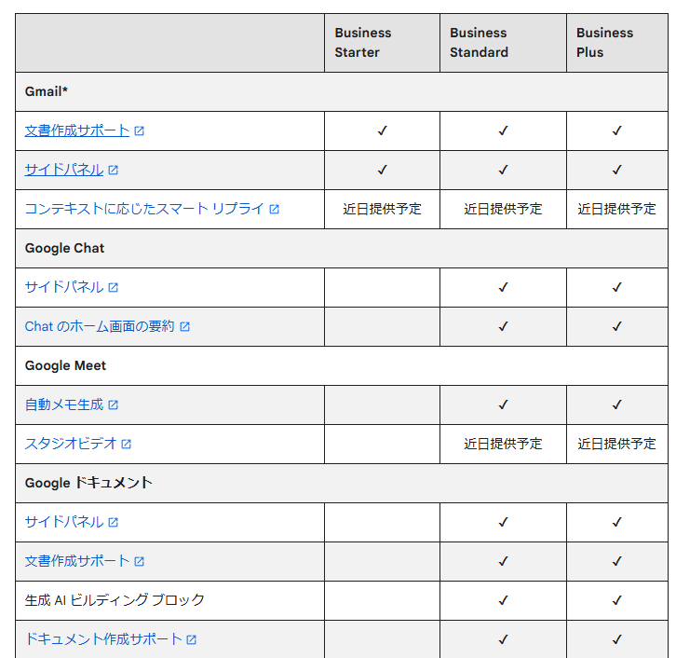The height and width of the screenshot is (658, 676).
Task: Open the Gmail サイドパネル link
Action: click(64, 170)
